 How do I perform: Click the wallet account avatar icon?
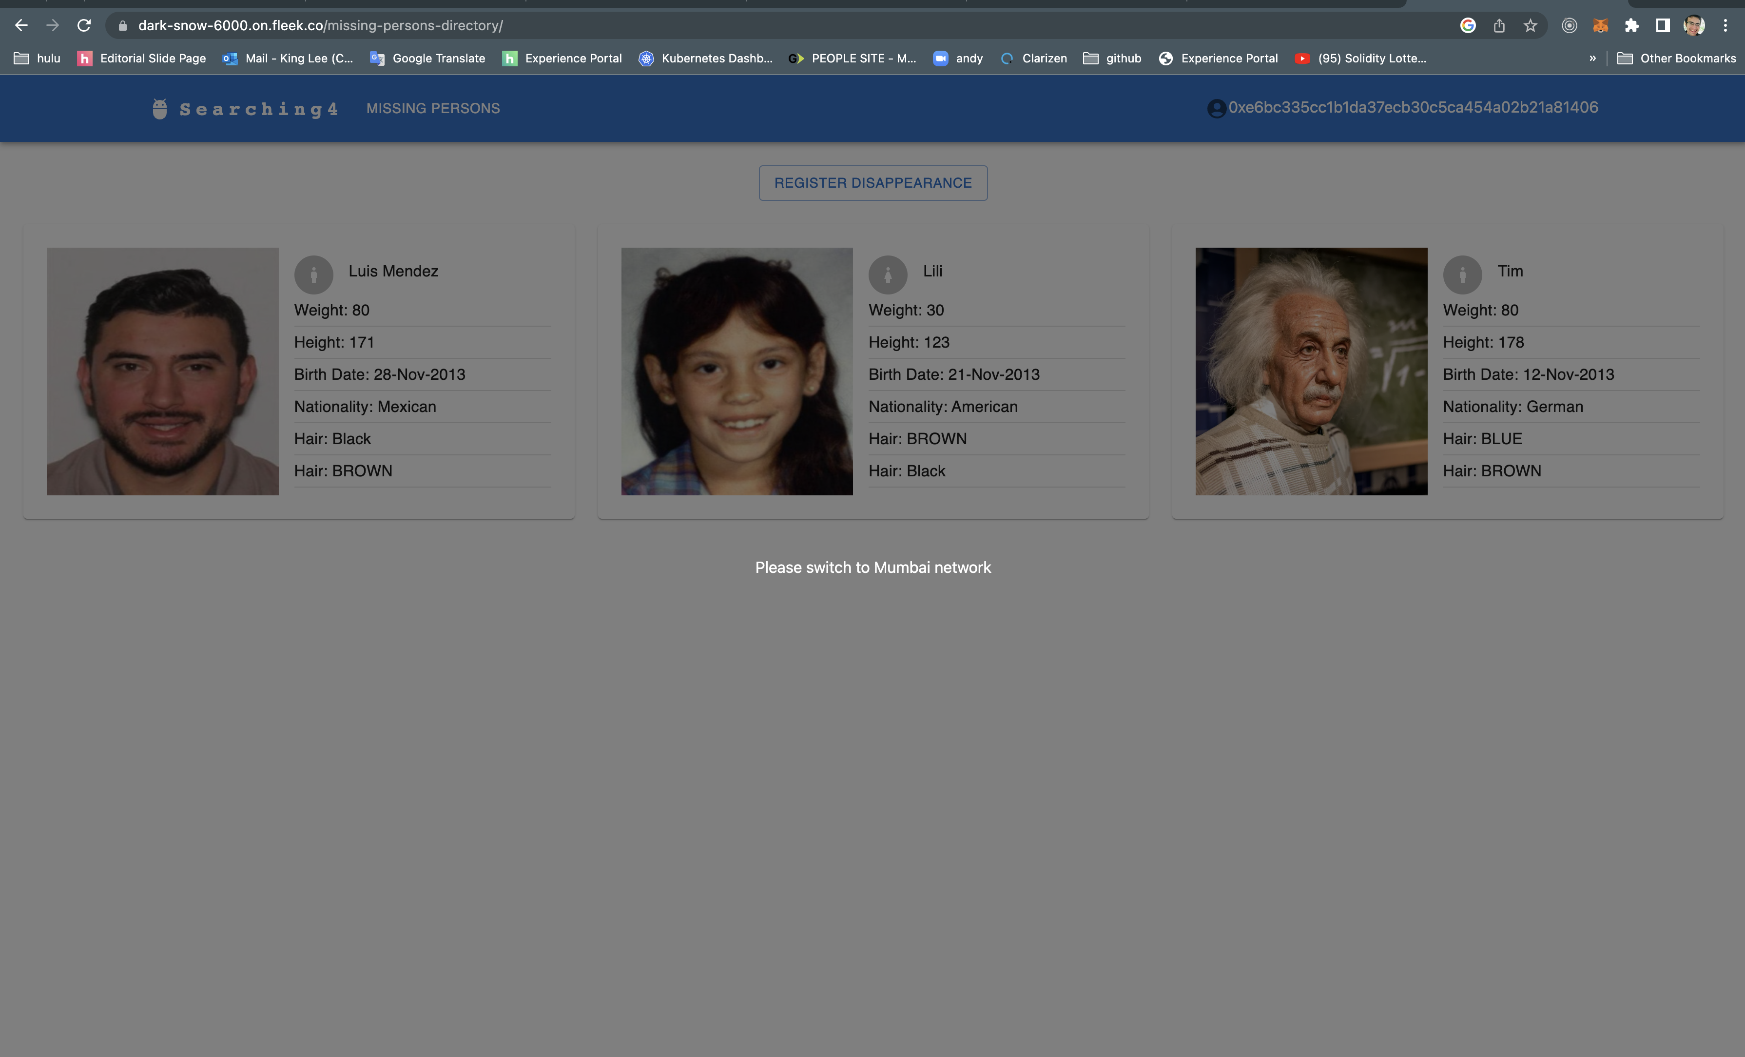point(1216,108)
